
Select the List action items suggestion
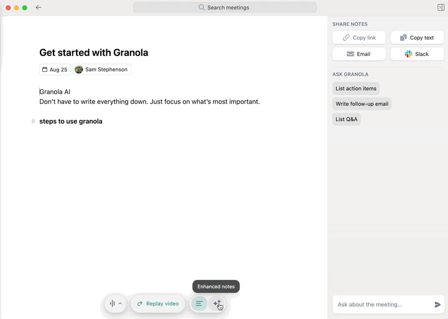[356, 89]
